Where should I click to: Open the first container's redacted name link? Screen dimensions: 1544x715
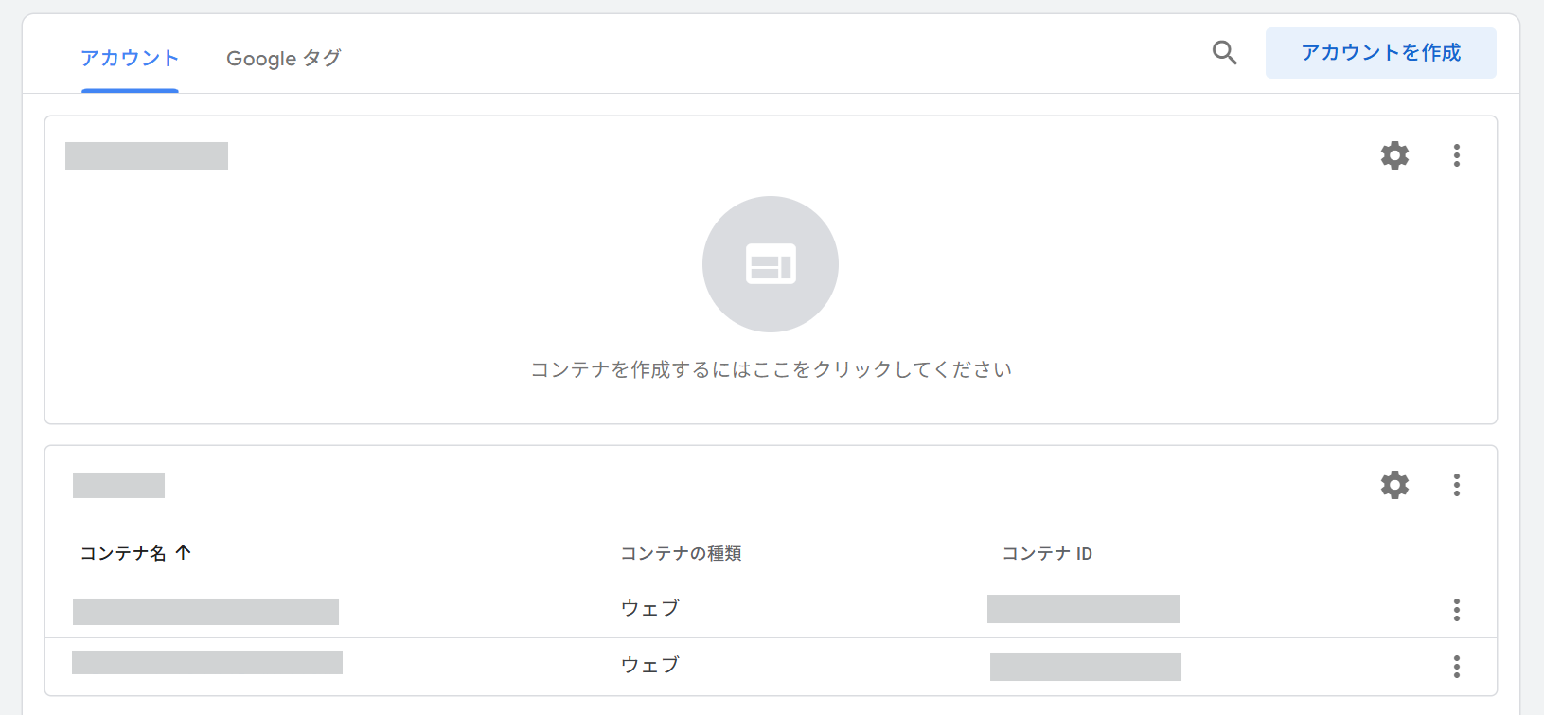pos(205,612)
